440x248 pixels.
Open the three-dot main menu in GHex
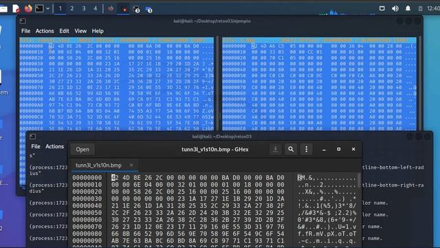pyautogui.click(x=307, y=149)
